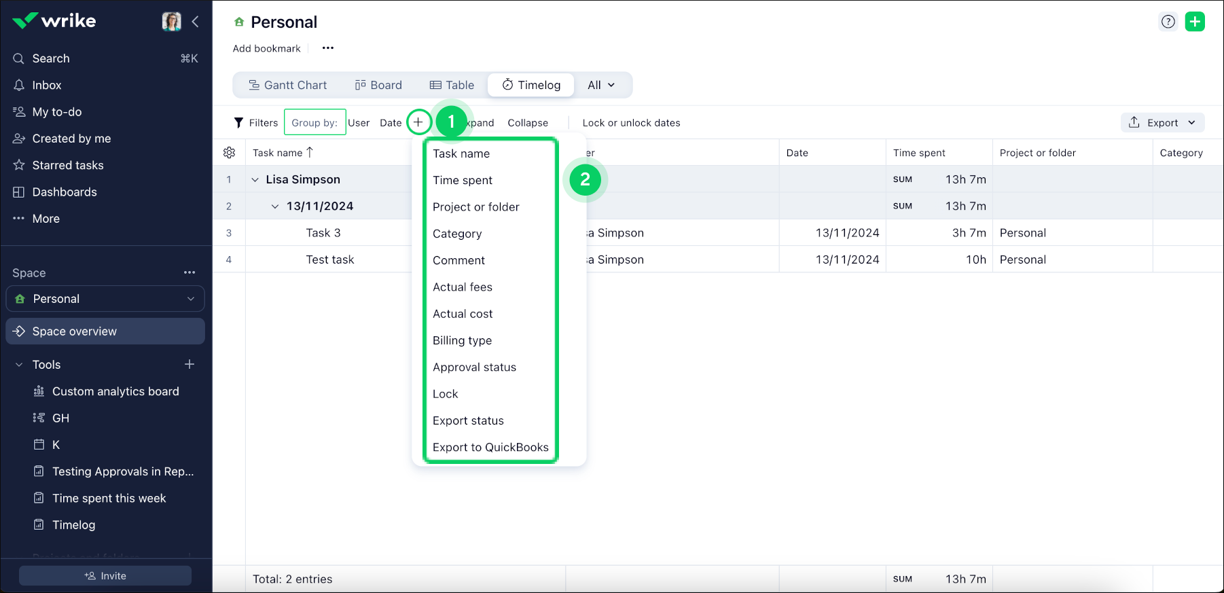Open the help question mark icon

[1168, 22]
